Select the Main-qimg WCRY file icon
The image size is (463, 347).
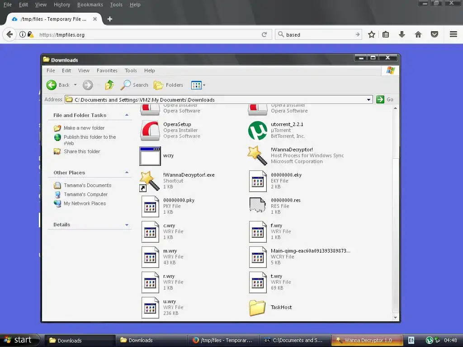point(258,257)
